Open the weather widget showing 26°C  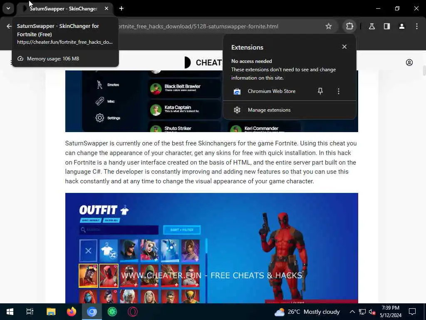307,312
